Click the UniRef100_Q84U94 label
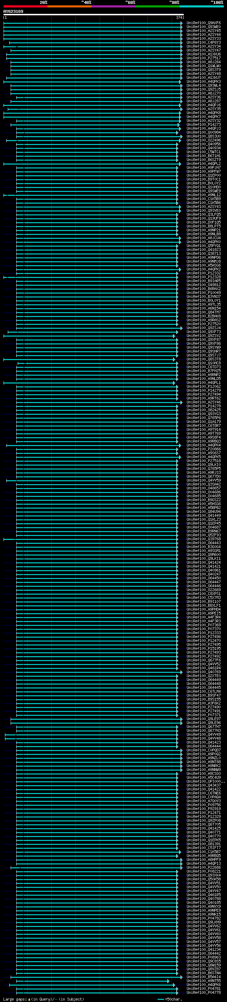Image resolution: width=227 pixels, height=1002 pixels. (203, 511)
